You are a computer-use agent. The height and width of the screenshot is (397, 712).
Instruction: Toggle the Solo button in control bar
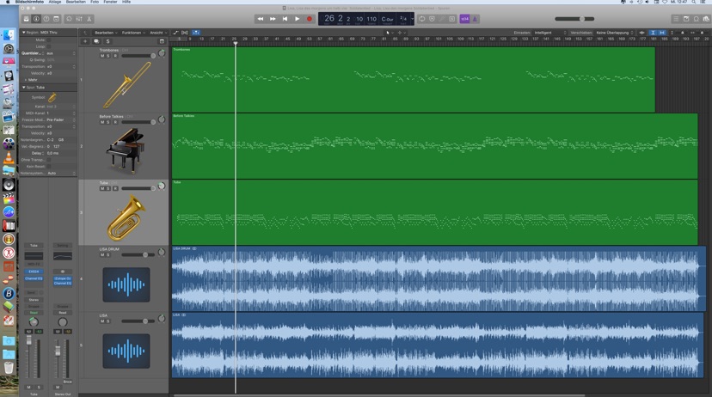(451, 19)
